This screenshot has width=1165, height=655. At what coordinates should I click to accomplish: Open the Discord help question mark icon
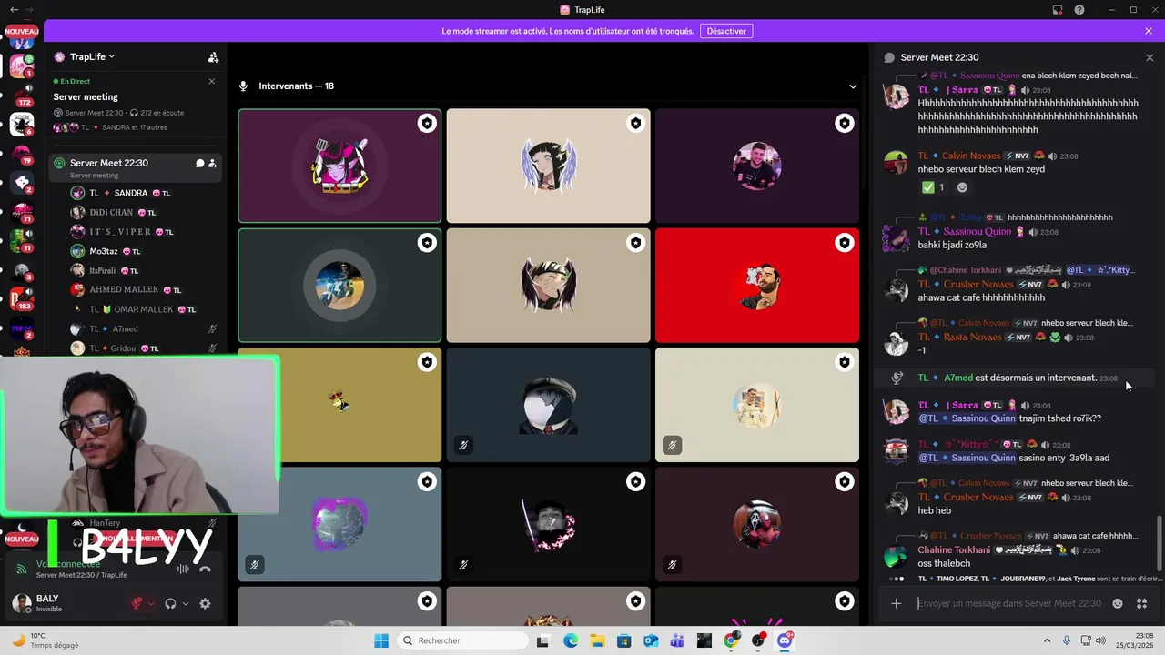1079,10
